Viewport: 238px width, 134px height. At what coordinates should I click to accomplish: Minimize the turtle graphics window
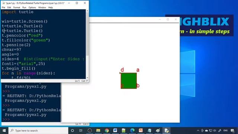[x=160, y=19]
